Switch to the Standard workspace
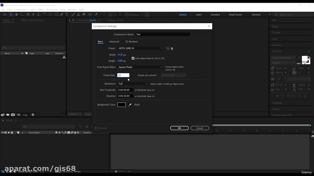This screenshot has width=314, height=176. click(x=215, y=15)
